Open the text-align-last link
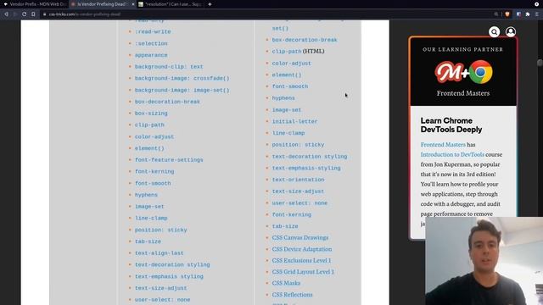This screenshot has height=305, width=543. [x=160, y=252]
